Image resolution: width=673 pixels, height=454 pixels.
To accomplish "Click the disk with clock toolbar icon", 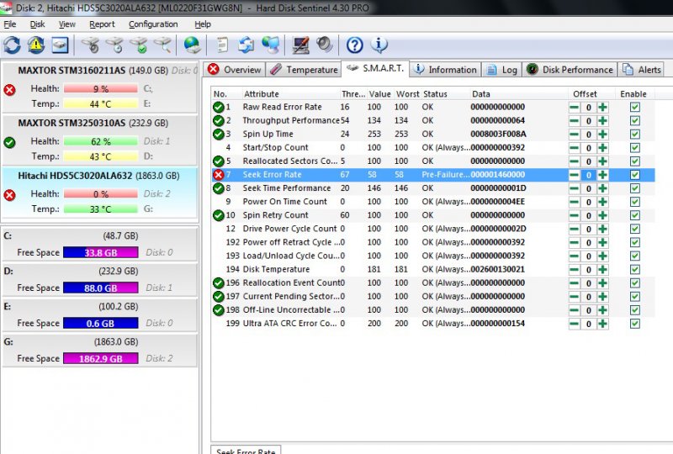I will [x=114, y=45].
